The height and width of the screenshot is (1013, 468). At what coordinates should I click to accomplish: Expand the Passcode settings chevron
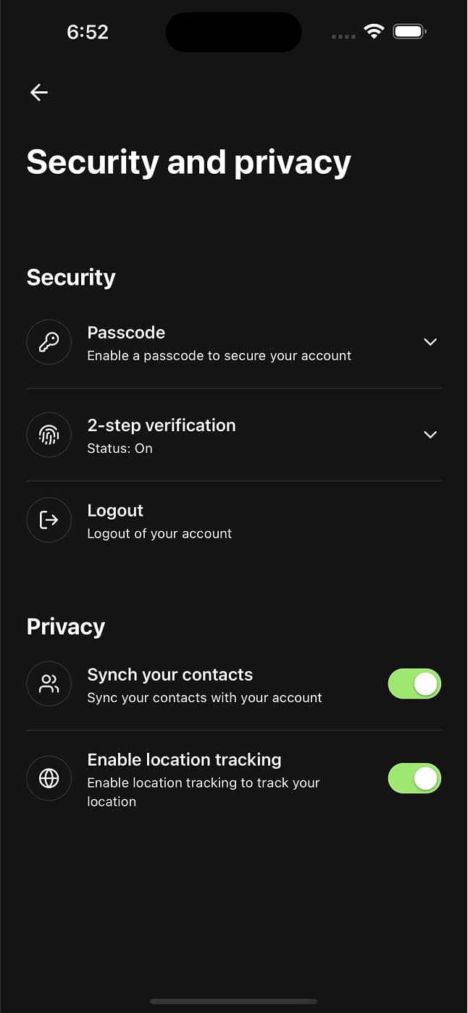[430, 341]
